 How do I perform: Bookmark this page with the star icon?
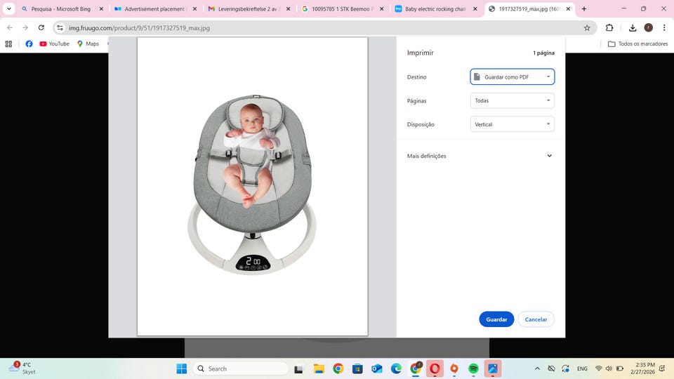tap(587, 27)
